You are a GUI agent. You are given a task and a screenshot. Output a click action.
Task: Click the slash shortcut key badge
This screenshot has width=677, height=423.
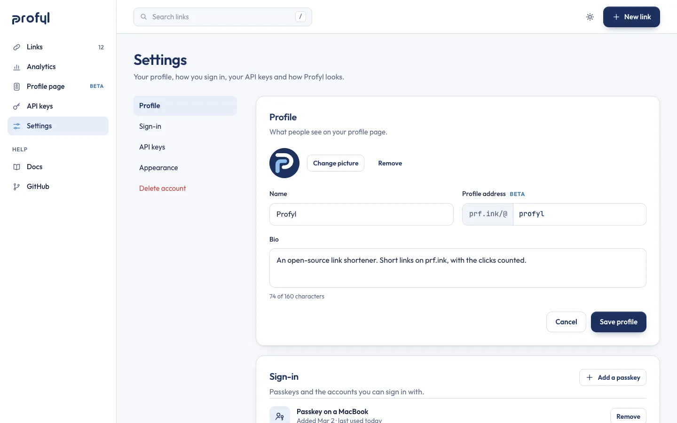[300, 17]
